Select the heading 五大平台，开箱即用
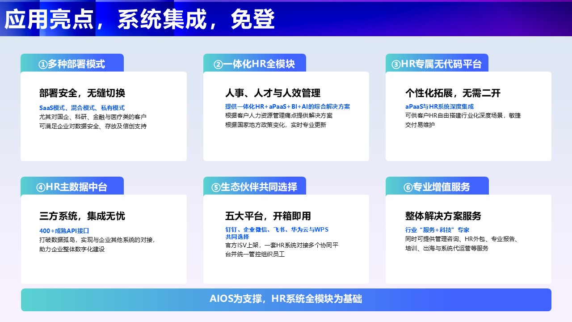The width and height of the screenshot is (572, 322). (x=268, y=216)
